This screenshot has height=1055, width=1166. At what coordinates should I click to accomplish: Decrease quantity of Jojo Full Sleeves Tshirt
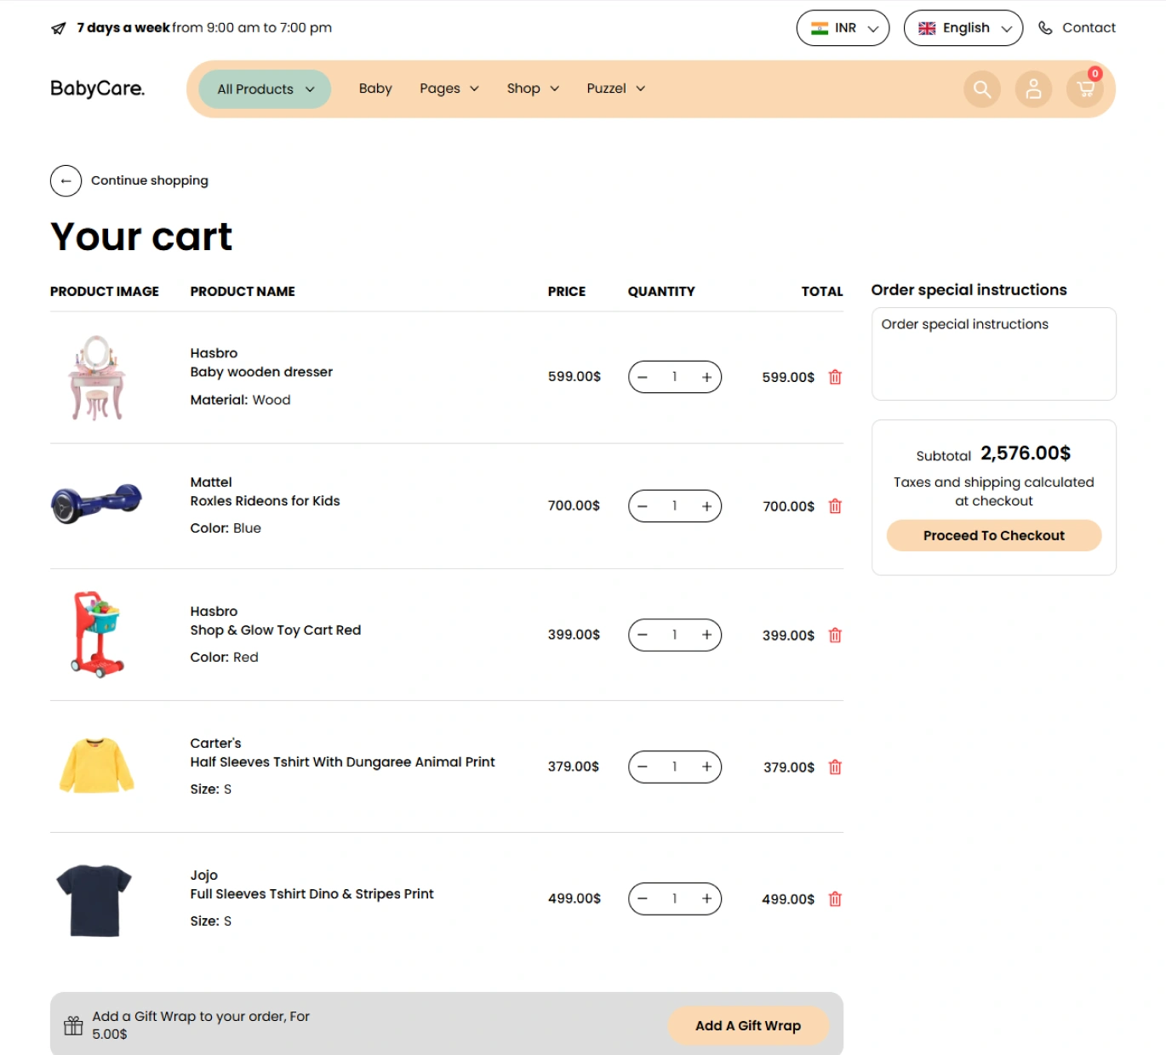click(643, 898)
